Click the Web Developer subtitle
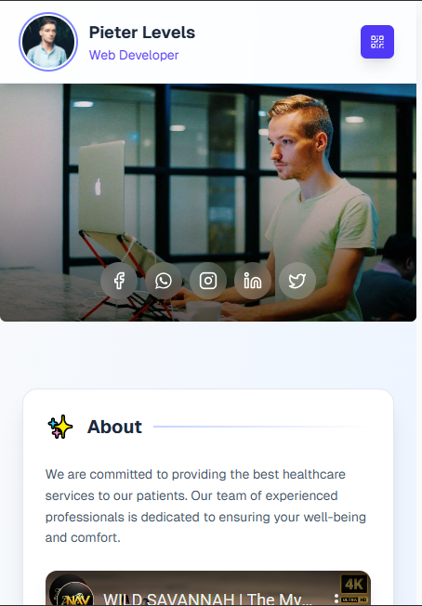The width and height of the screenshot is (422, 606). [x=134, y=55]
